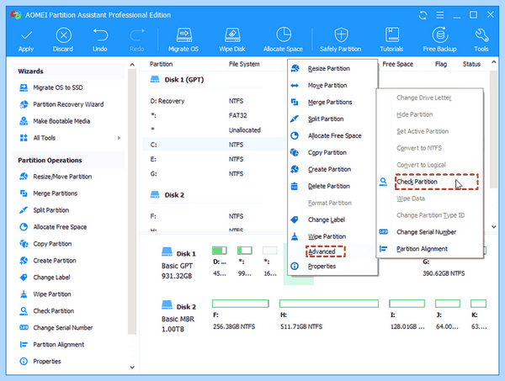Choose Allocate Free Space in context menu
Screen dimensions: 505x381
click(x=332, y=135)
